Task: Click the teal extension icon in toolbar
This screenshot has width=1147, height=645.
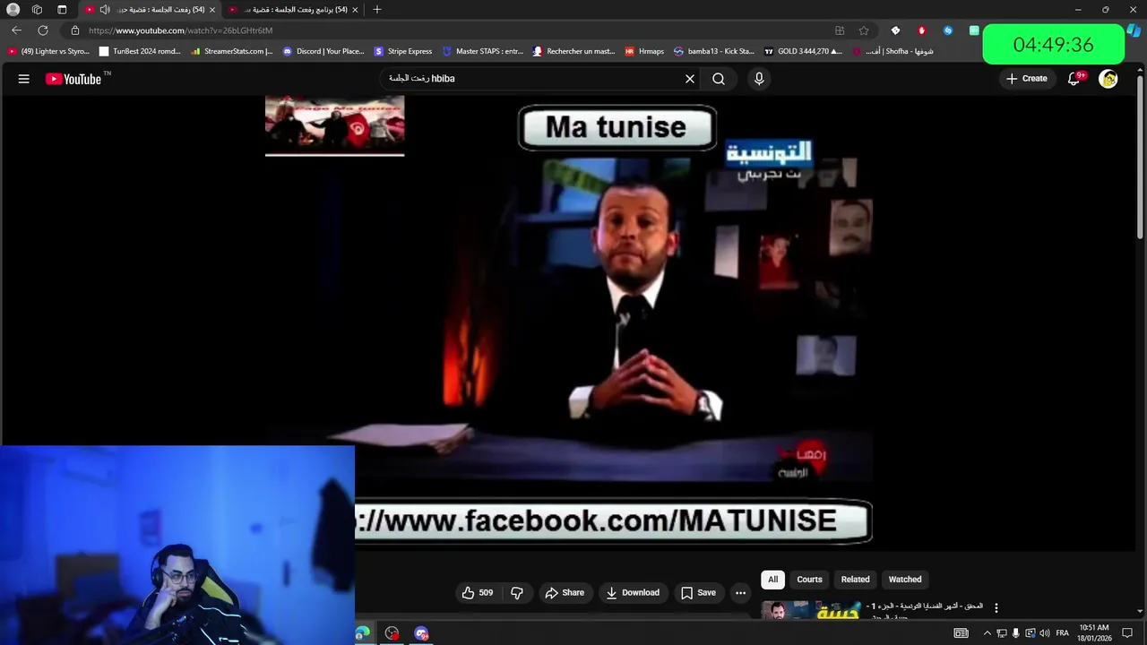Action: pyautogui.click(x=974, y=30)
